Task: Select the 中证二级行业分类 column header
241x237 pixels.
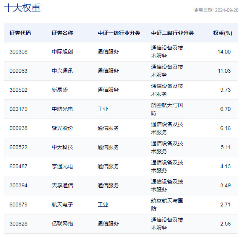Action: pos(172,33)
